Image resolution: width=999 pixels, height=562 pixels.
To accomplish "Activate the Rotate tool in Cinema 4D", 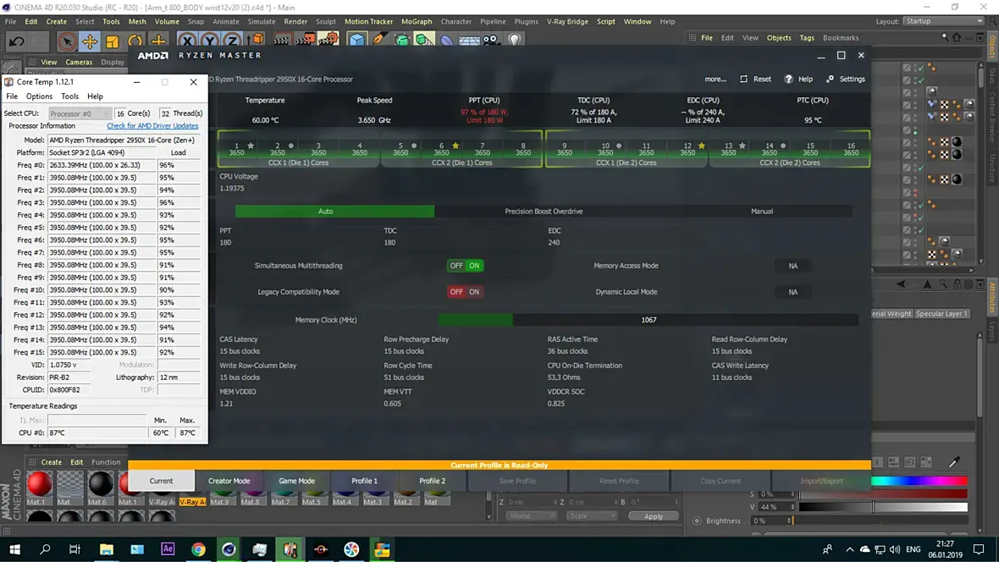I will click(135, 41).
